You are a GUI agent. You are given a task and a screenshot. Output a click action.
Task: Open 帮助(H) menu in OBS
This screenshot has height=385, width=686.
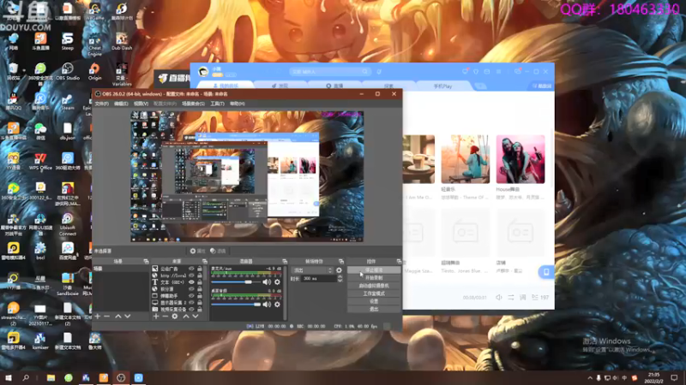pyautogui.click(x=238, y=104)
